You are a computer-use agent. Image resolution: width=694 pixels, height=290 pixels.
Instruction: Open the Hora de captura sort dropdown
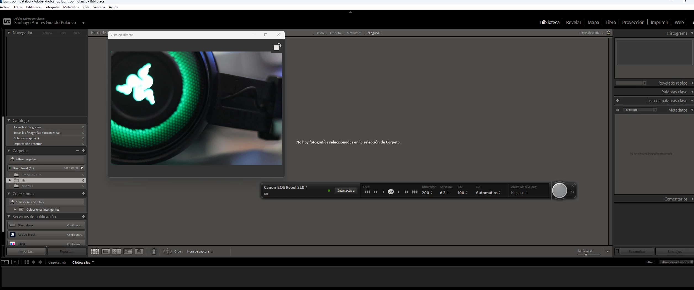pos(200,251)
